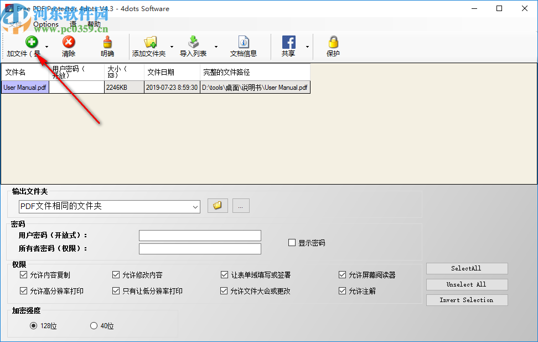Screen dimensions: 538x342
Task: Select the 清除 clear icon
Action: pos(68,42)
